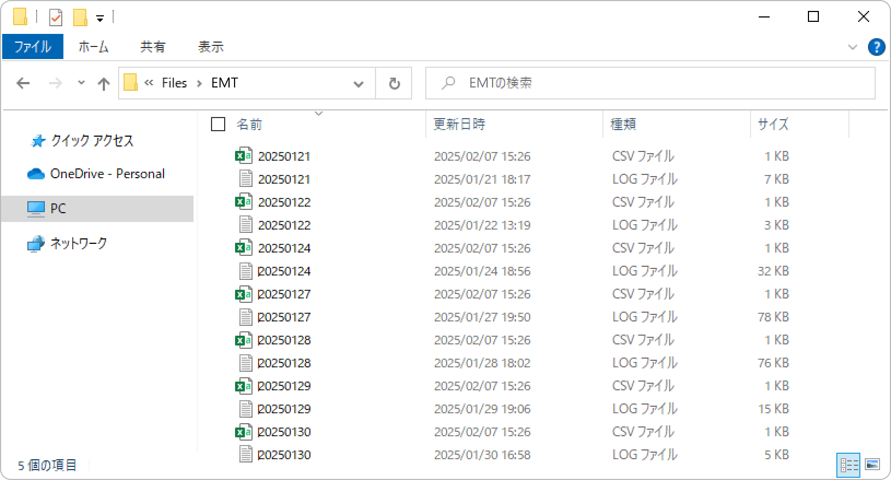Click the 20250130 CSV file Excel icon
The height and width of the screenshot is (480, 891).
click(244, 431)
